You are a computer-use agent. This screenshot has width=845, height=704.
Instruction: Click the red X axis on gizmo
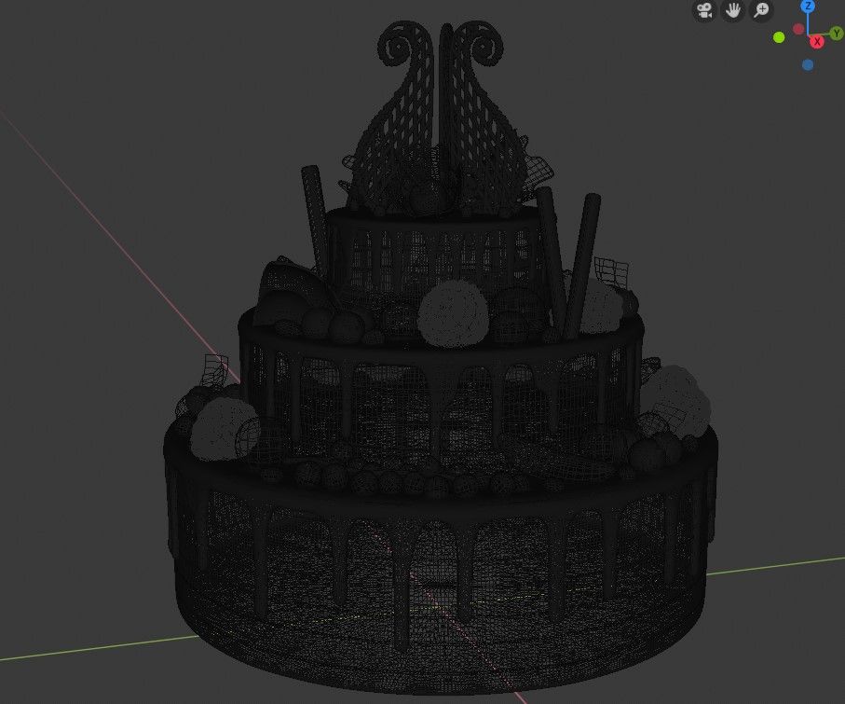(x=817, y=41)
